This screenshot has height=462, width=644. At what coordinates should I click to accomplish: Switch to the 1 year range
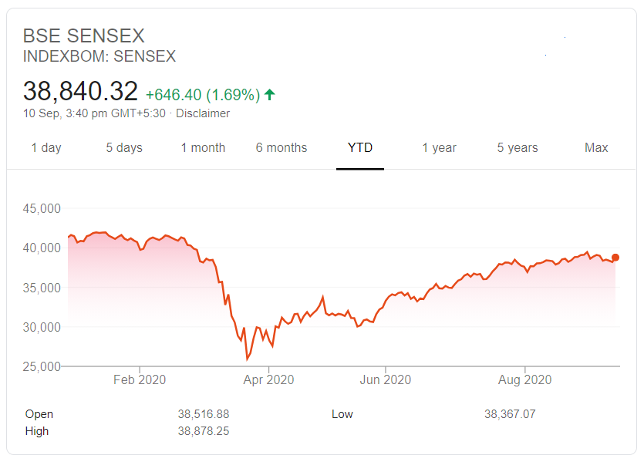point(439,147)
